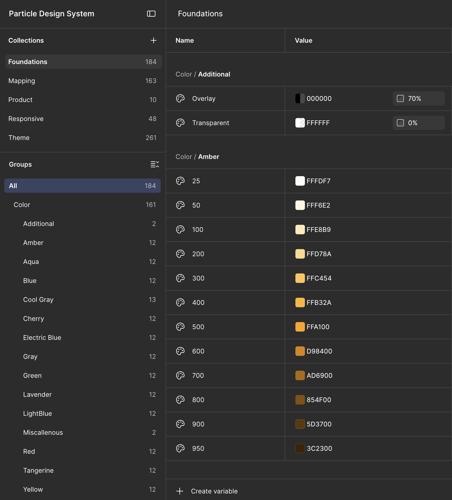Click the color type icon for Amber 100
The image size is (452, 500).
coord(180,230)
